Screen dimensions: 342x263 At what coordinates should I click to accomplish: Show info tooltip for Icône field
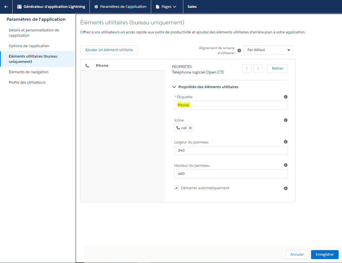pyautogui.click(x=286, y=120)
